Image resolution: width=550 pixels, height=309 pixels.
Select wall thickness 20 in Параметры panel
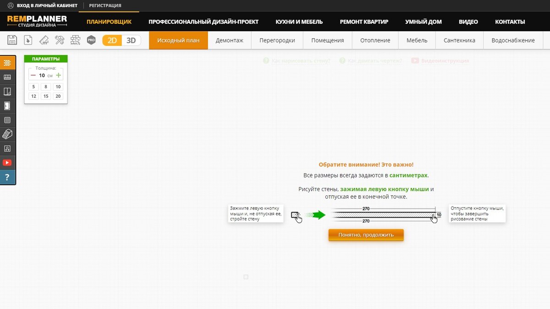pyautogui.click(x=58, y=96)
